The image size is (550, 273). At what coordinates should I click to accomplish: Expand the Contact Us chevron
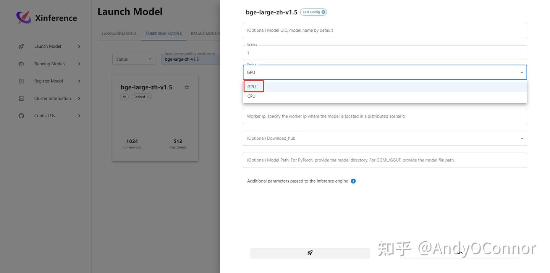pos(79,115)
